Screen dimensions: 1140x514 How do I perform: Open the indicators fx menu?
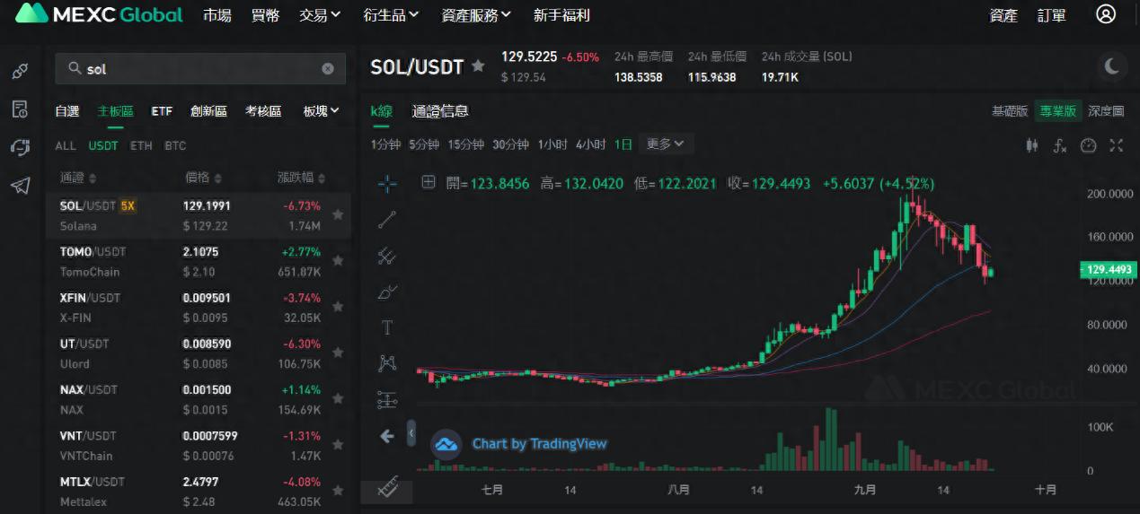point(1060,145)
